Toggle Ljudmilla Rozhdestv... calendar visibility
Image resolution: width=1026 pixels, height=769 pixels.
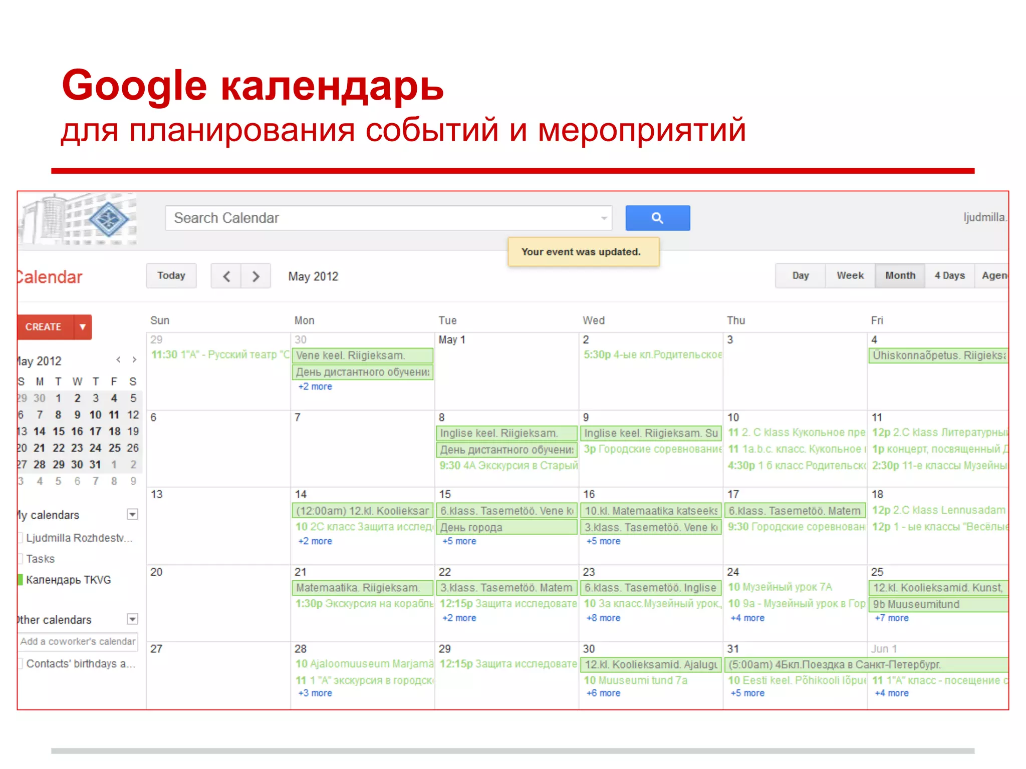21,538
